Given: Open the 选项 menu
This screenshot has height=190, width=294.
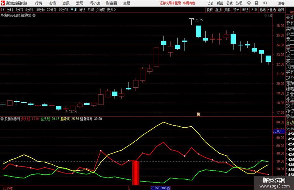Looking at the screenshot, I should 239,3.
